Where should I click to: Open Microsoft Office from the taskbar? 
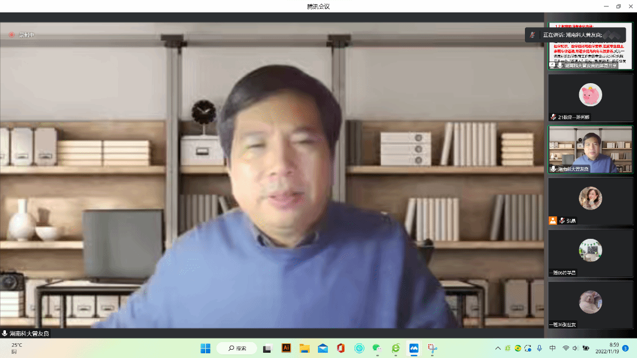pyautogui.click(x=341, y=348)
